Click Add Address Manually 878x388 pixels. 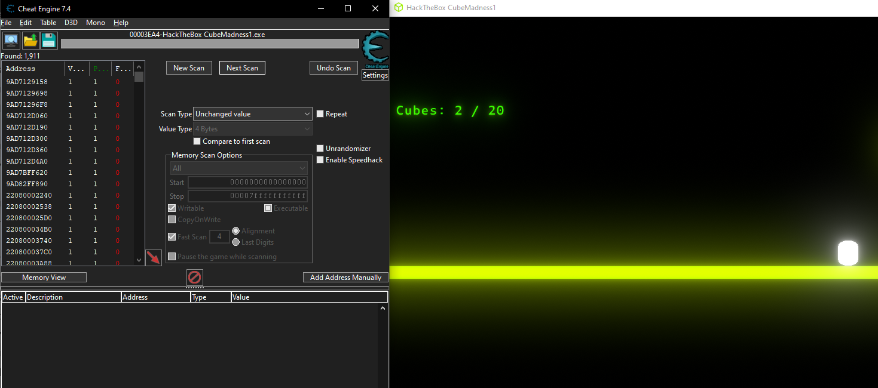[346, 278]
